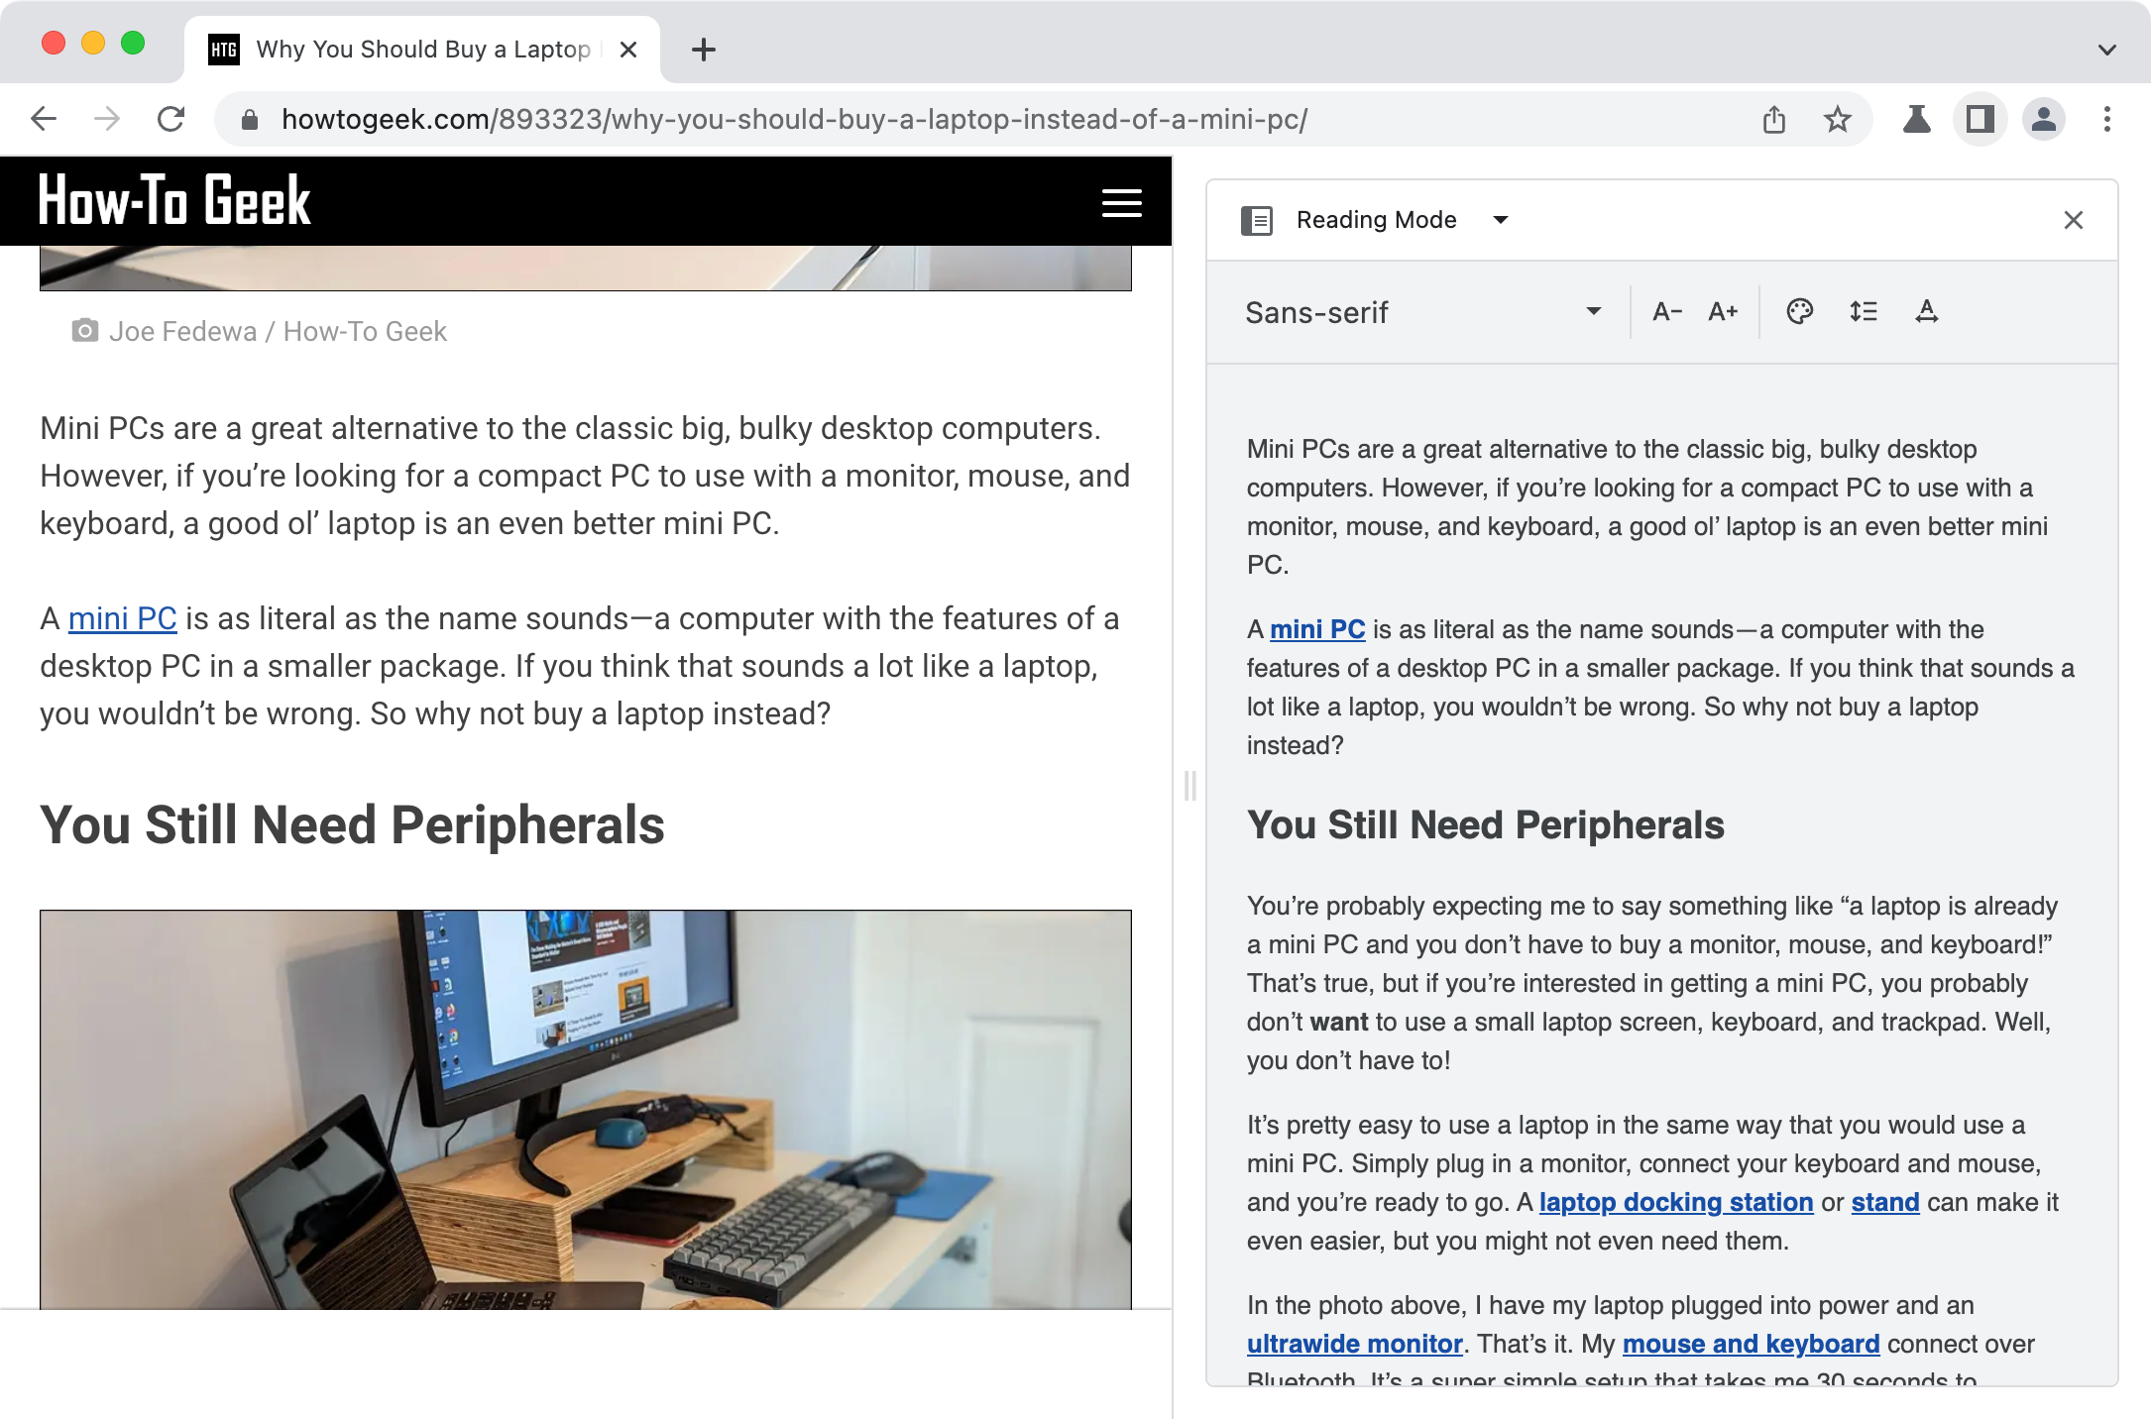Adjust letter spacing in Reading Mode

pyautogui.click(x=1927, y=312)
